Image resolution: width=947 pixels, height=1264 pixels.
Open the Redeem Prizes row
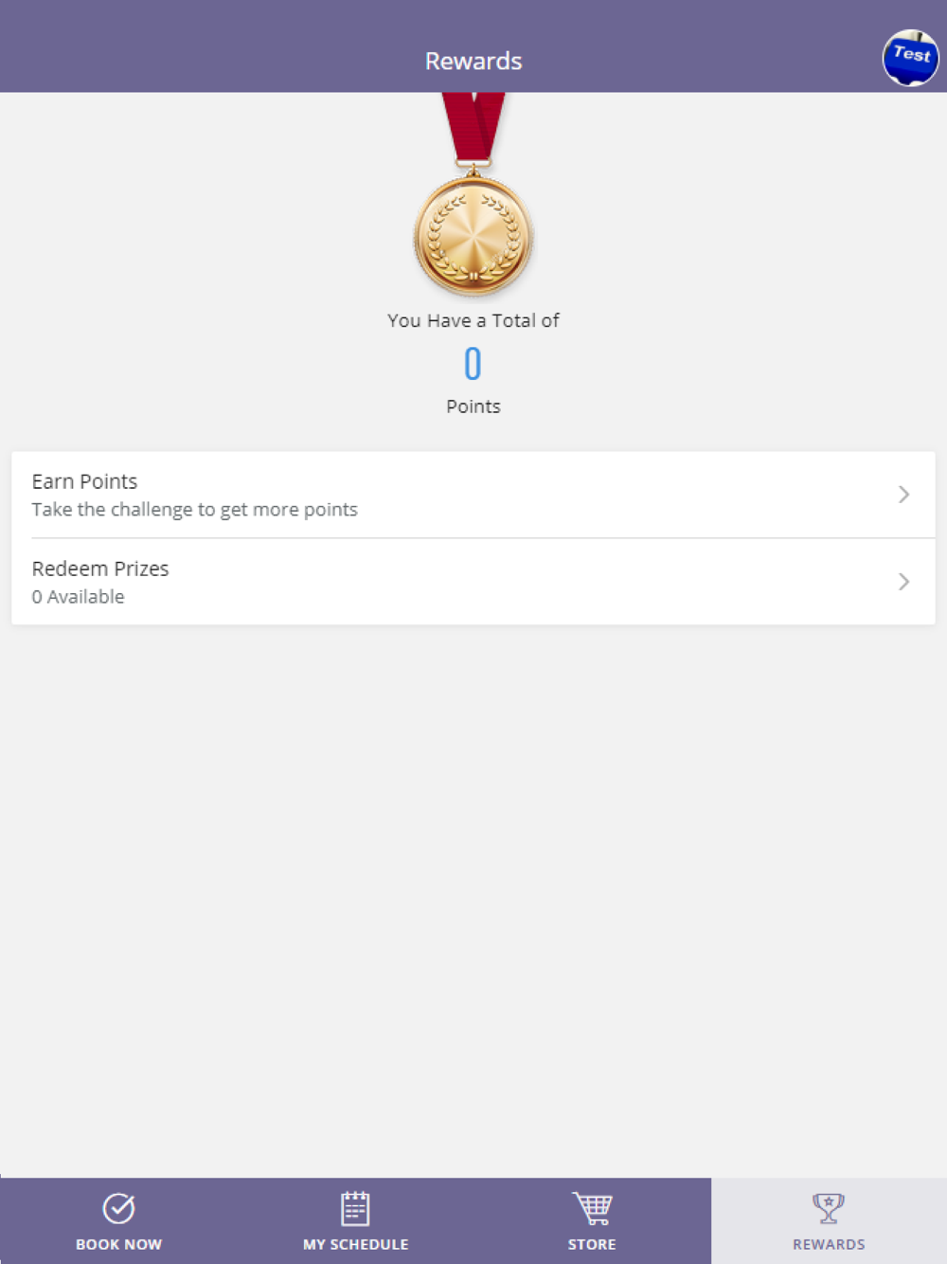tap(473, 582)
